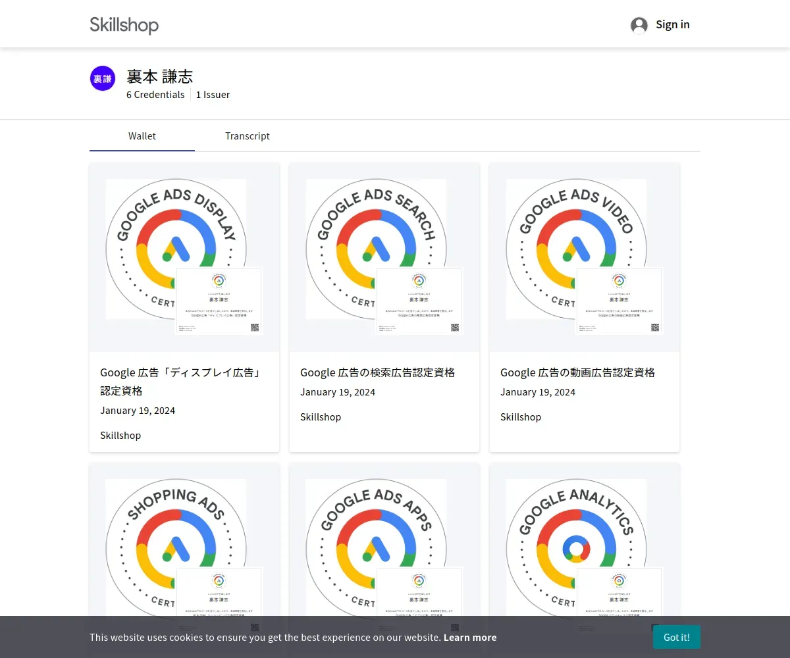Image resolution: width=790 pixels, height=658 pixels.
Task: Click the Search badge certificate preview
Action: click(419, 301)
